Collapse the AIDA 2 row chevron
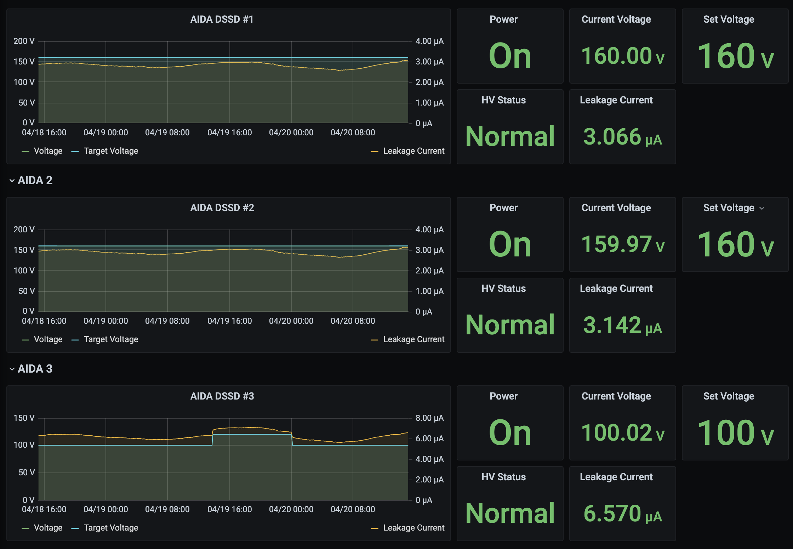The image size is (793, 549). [x=12, y=181]
